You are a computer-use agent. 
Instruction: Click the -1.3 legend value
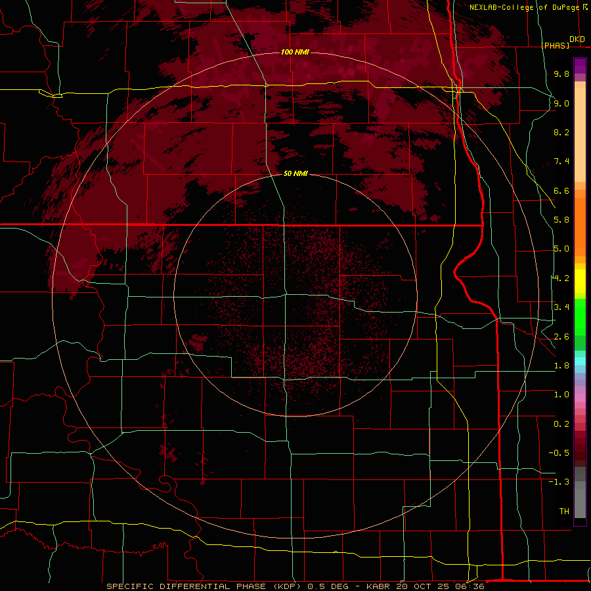tap(559, 482)
